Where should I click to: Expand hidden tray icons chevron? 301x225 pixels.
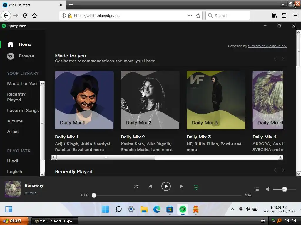pos(233,209)
